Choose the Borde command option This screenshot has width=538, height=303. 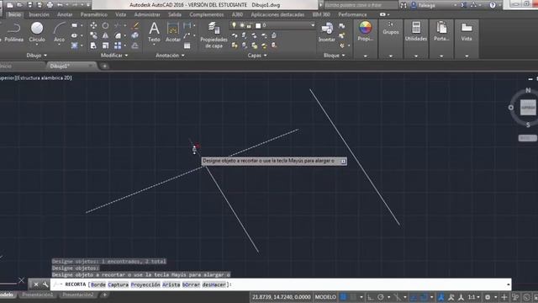point(98,284)
